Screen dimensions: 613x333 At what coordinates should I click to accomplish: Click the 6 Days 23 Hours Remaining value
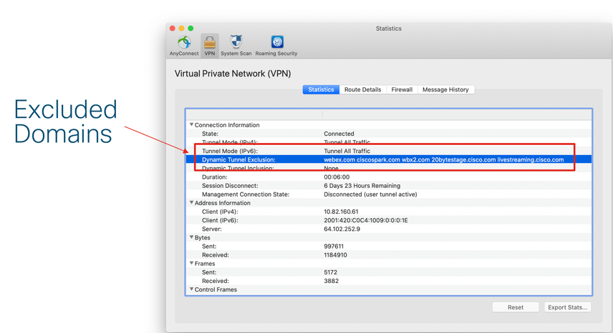tap(362, 186)
